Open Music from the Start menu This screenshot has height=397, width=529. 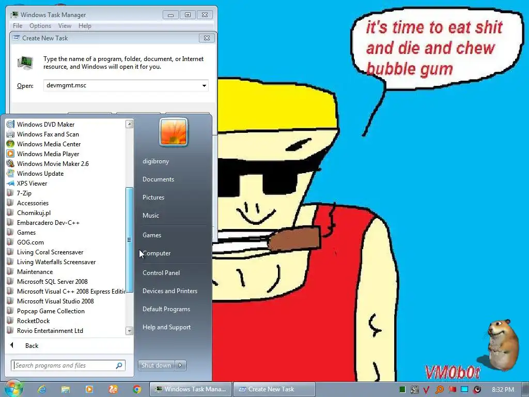pyautogui.click(x=150, y=216)
